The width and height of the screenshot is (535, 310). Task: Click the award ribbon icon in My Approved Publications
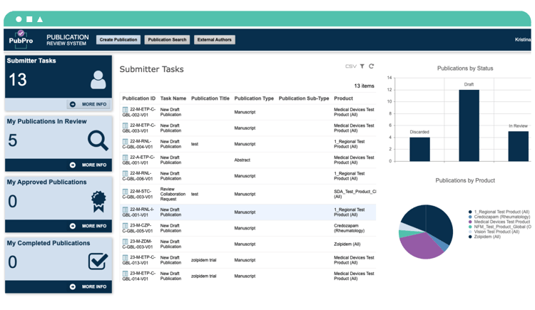tap(98, 202)
